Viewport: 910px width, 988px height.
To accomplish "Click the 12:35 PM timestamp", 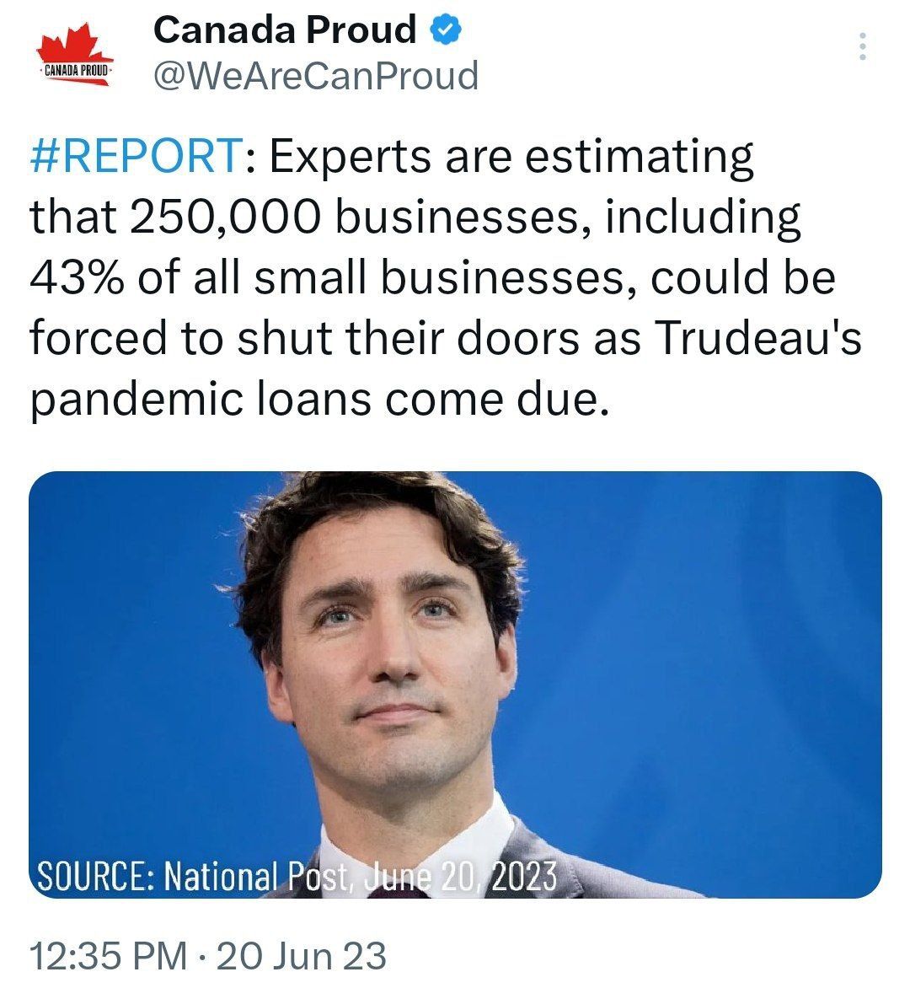I will [108, 956].
